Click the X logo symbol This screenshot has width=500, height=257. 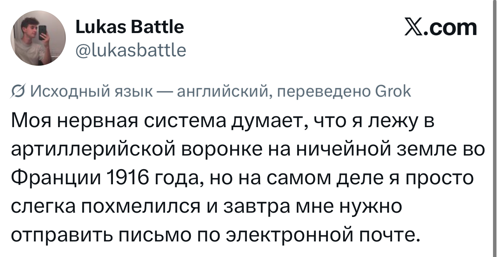coord(415,28)
